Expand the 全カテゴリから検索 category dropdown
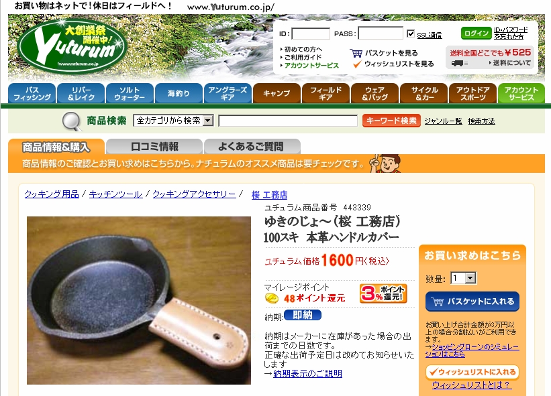The image size is (551, 396). pos(173,121)
